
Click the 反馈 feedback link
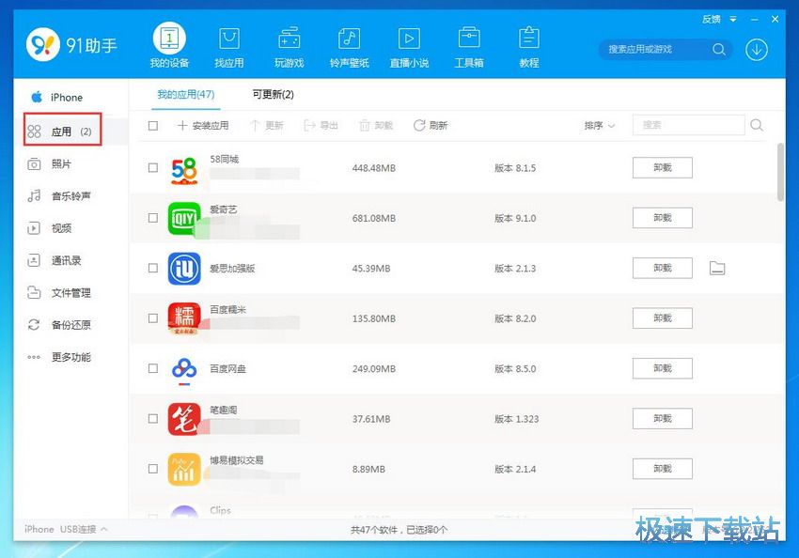[x=712, y=20]
